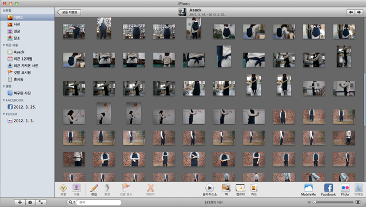This screenshot has height=207, width=366.
Task: Click the 분할 (Split) event icon
Action: pyautogui.click(x=63, y=188)
